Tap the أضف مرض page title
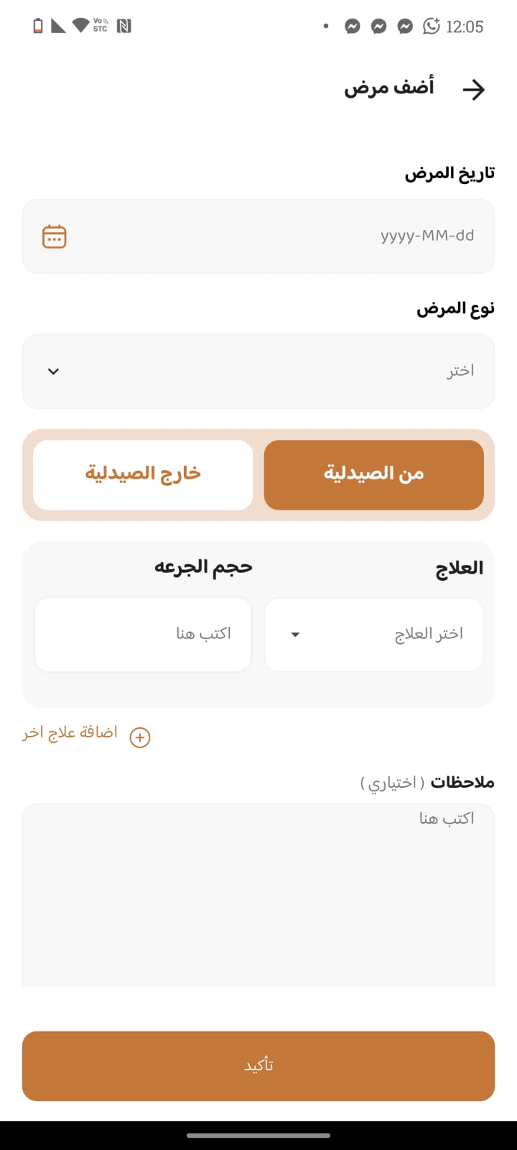The image size is (517, 1150). click(x=389, y=88)
